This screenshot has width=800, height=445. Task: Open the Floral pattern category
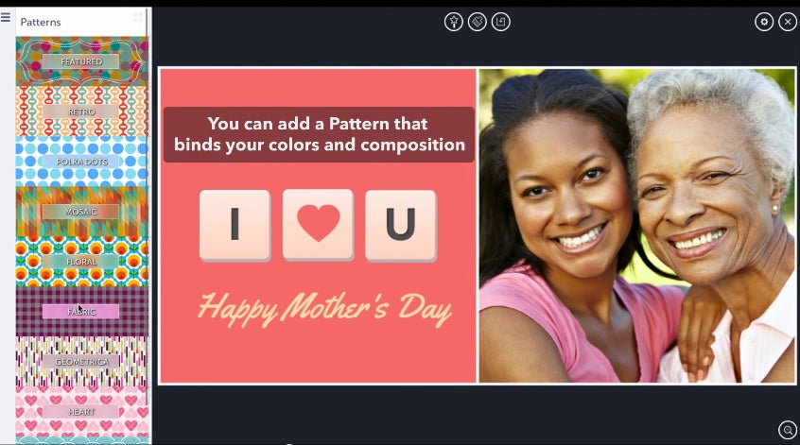pos(81,261)
